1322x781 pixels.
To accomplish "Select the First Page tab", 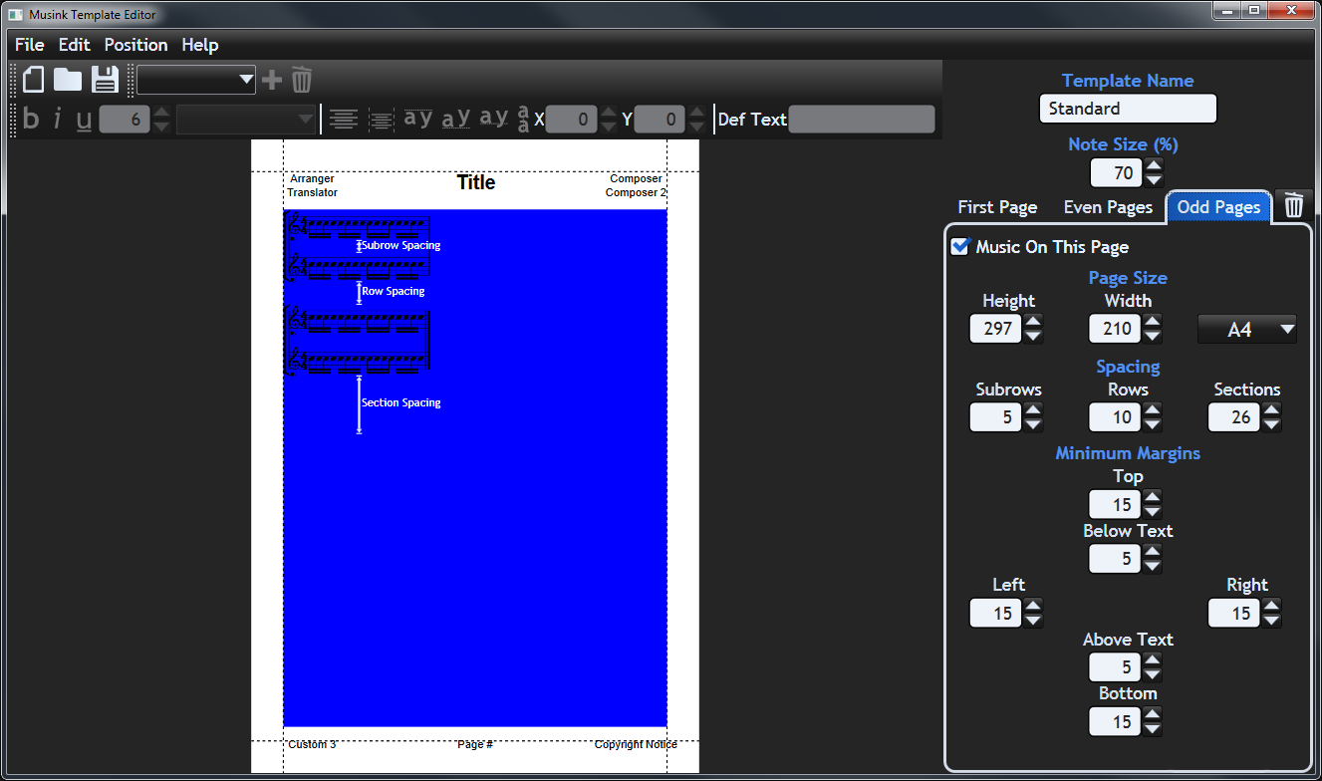I will 997,207.
